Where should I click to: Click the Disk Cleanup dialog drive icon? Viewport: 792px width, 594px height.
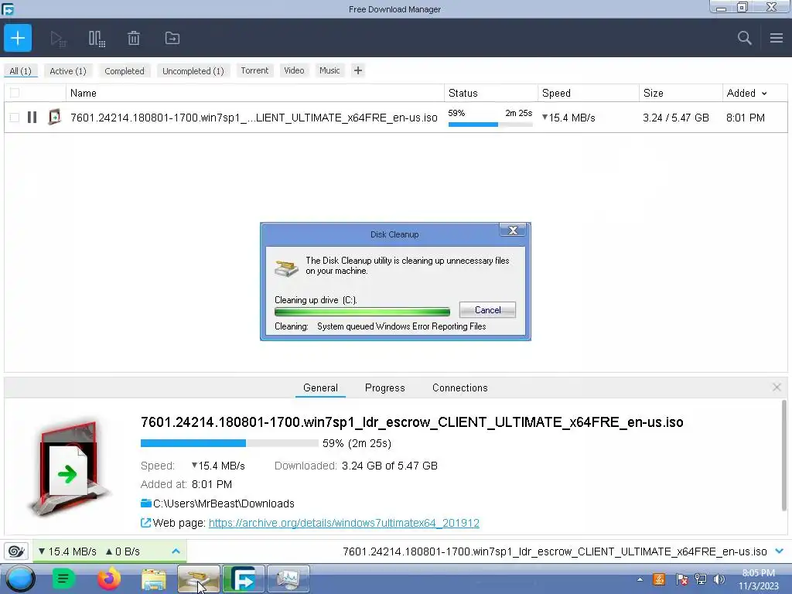pyautogui.click(x=286, y=267)
